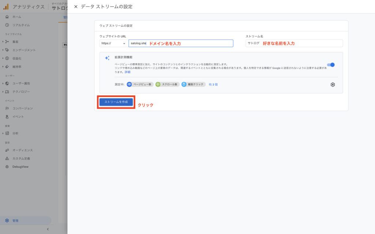Screen dimensions: 375x234
Task: Click the back arrow behind panel
Action: 65,45
